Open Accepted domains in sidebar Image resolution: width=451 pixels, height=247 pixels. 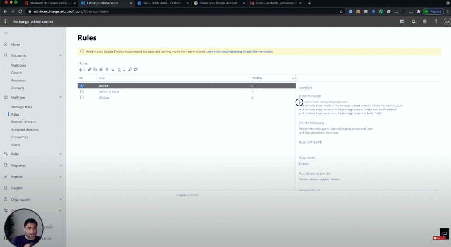25,130
